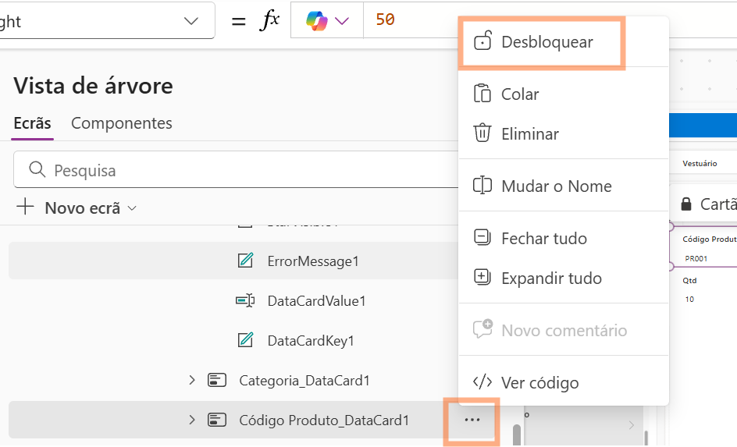Expand the Categoria_DataCard1 tree node
Image resolution: width=737 pixels, height=447 pixels.
[x=192, y=380]
